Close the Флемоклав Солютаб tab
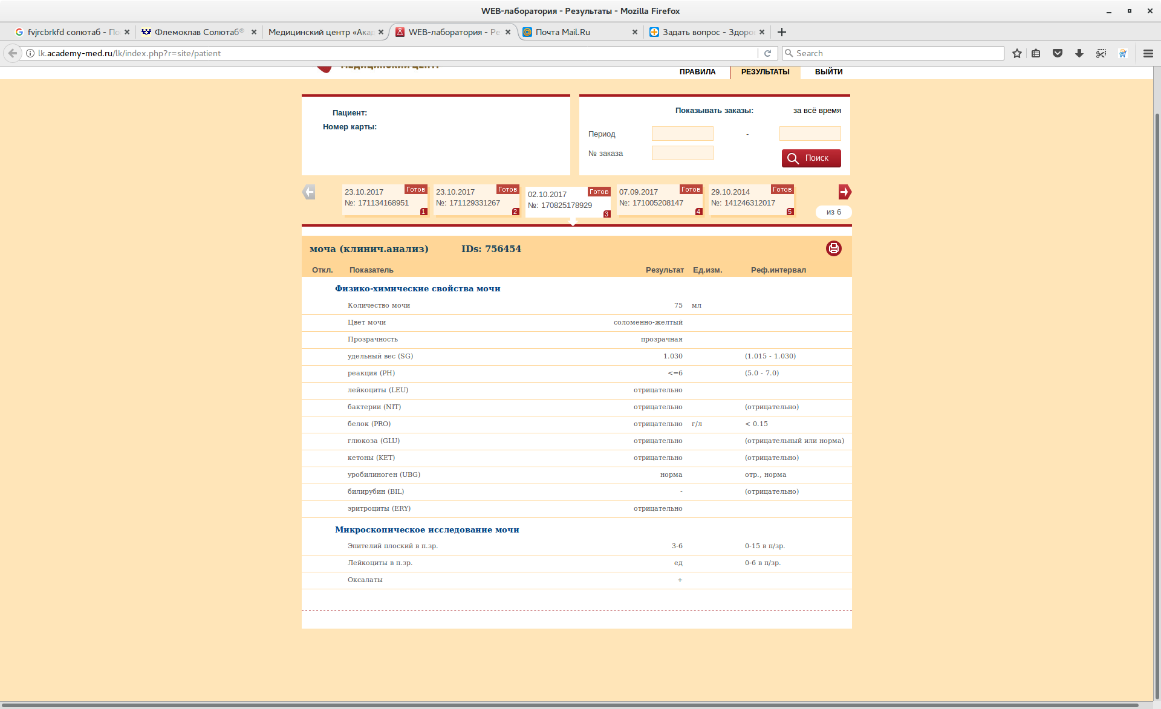Screen dimensions: 1161x709 [x=254, y=32]
